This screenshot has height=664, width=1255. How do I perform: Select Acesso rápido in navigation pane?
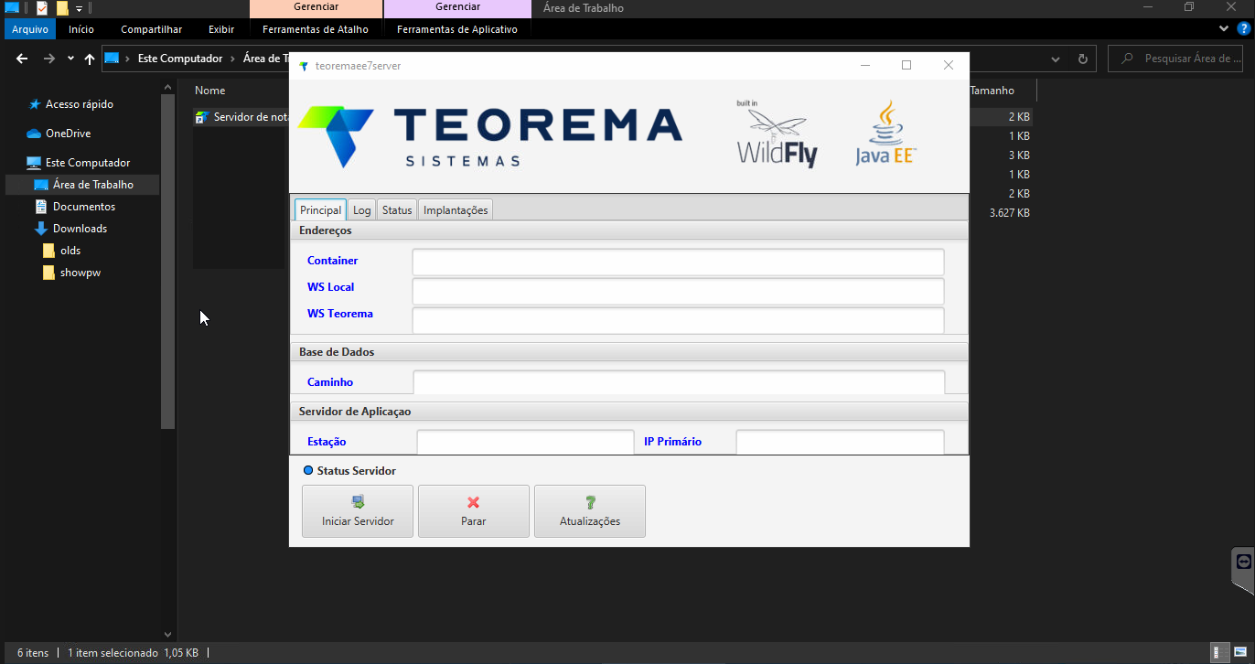[x=80, y=104]
